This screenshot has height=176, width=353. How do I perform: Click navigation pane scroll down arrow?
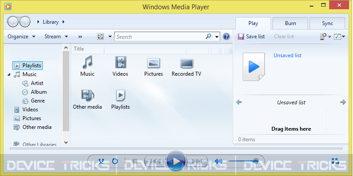(x=66, y=142)
